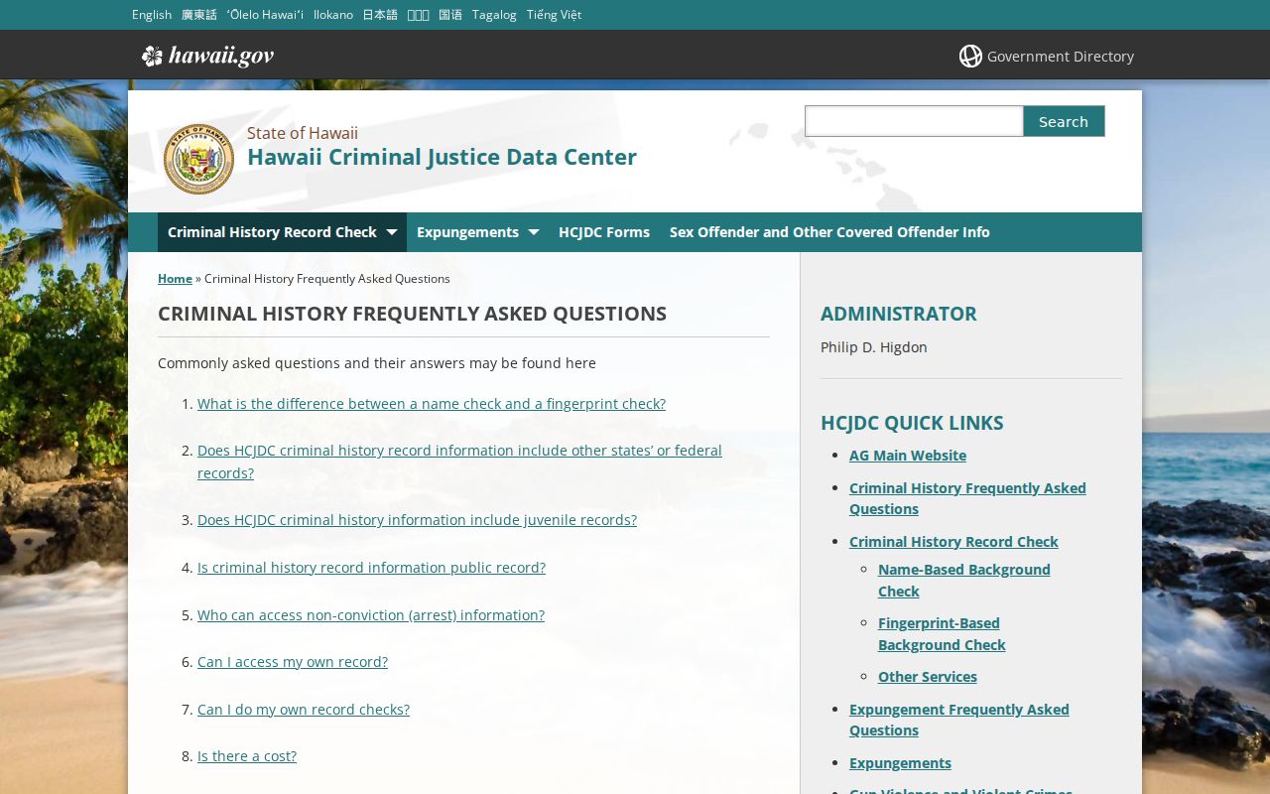
Task: Open Name-Based Background Check link
Action: point(963,581)
